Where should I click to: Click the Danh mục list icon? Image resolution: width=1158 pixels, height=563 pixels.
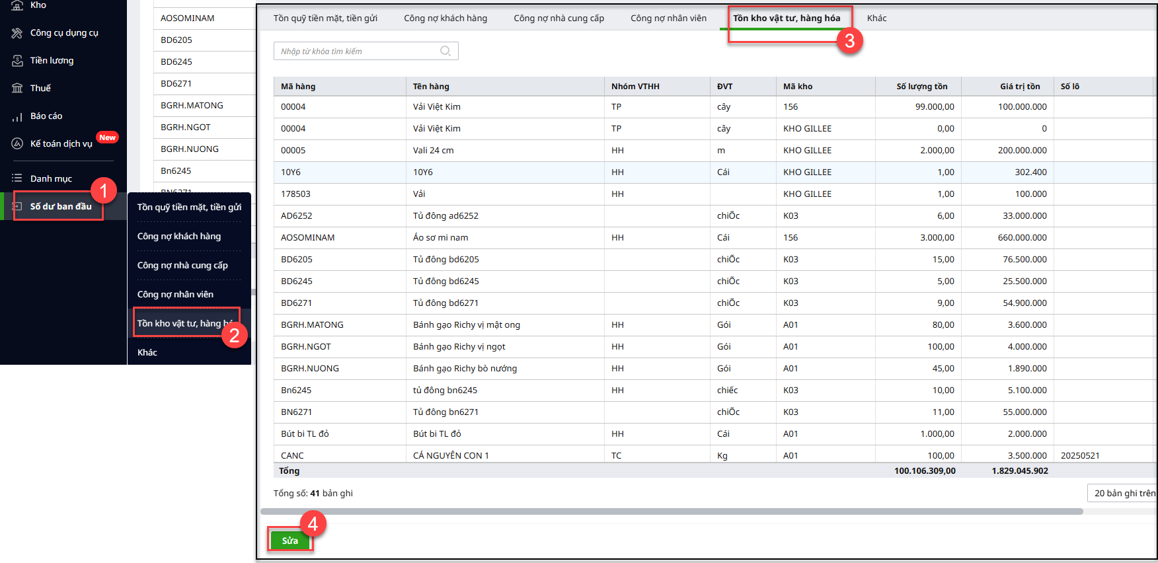pyautogui.click(x=17, y=178)
